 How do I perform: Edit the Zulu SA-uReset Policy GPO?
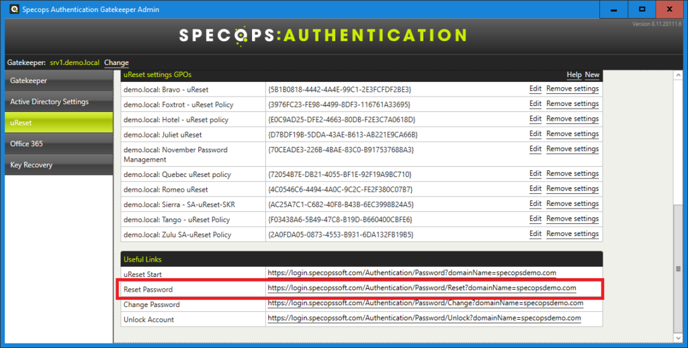535,233
